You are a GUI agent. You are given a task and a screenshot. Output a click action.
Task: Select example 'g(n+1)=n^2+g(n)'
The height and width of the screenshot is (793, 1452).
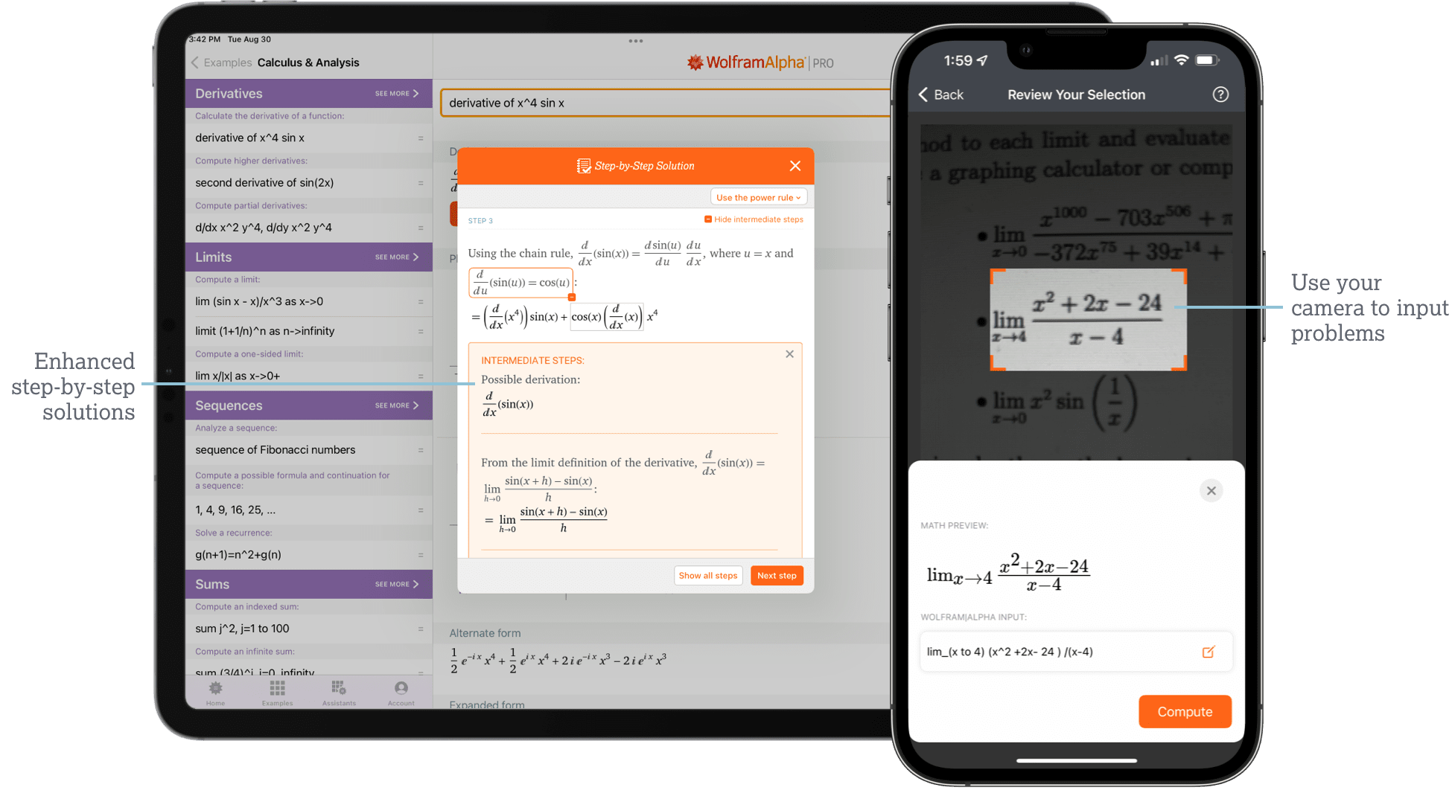pyautogui.click(x=308, y=555)
